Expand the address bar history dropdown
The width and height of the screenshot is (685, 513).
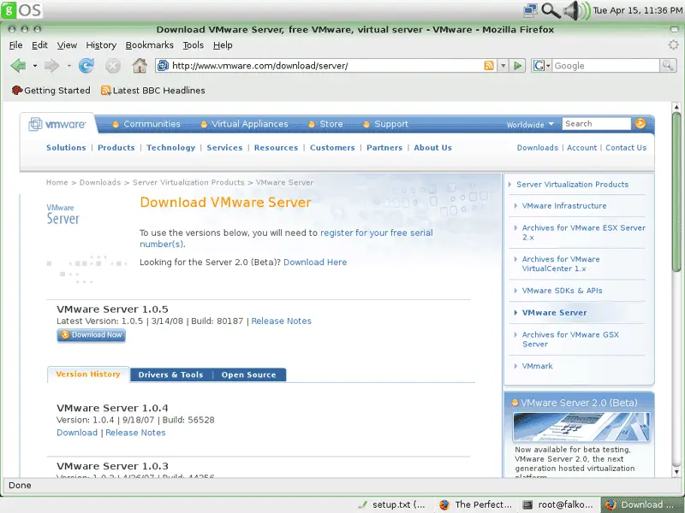503,66
